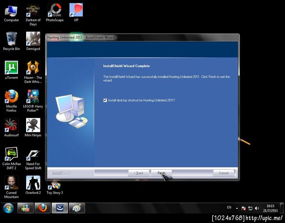Click the Action Center flag tray icon
This screenshot has height=223, width=285.
tap(244, 208)
